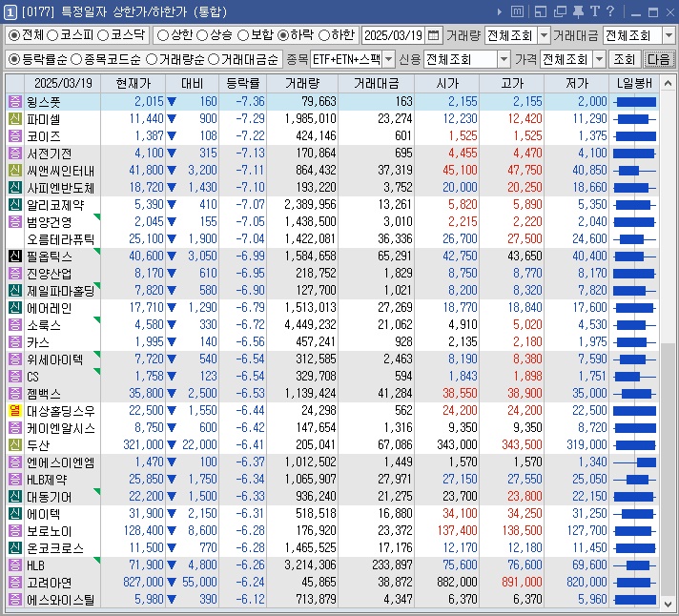679x616 pixels.
Task: Select the 상한 radio button
Action: coord(162,35)
